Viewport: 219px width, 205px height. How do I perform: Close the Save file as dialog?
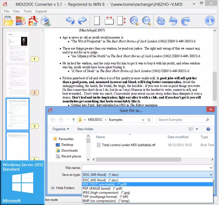[x=211, y=109]
